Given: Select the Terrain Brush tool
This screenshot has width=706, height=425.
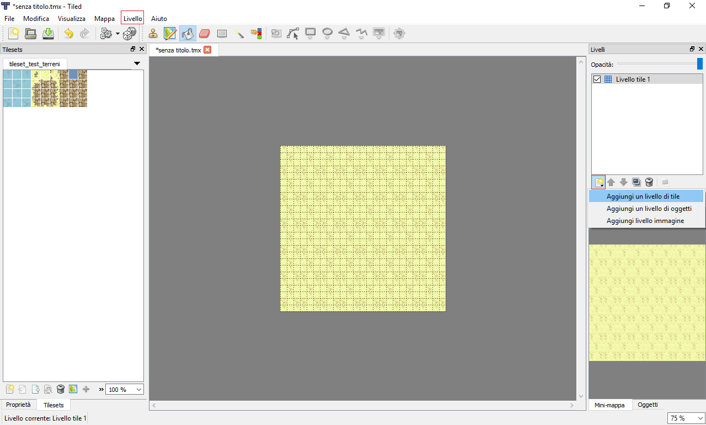Looking at the screenshot, I should 170,34.
